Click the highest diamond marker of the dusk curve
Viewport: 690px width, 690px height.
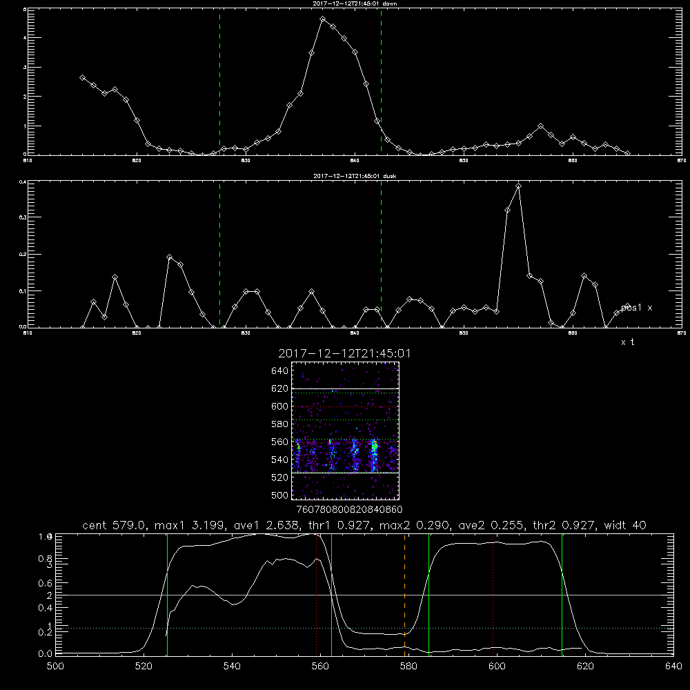tap(519, 186)
